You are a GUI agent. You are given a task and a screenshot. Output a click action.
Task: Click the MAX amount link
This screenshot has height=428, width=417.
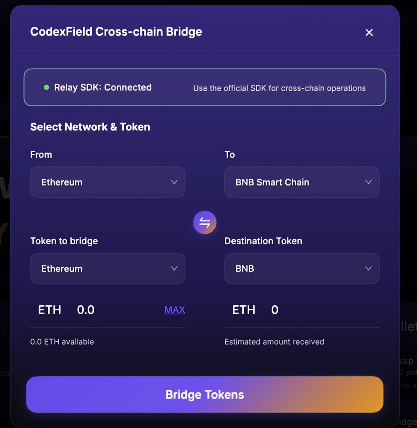(175, 310)
